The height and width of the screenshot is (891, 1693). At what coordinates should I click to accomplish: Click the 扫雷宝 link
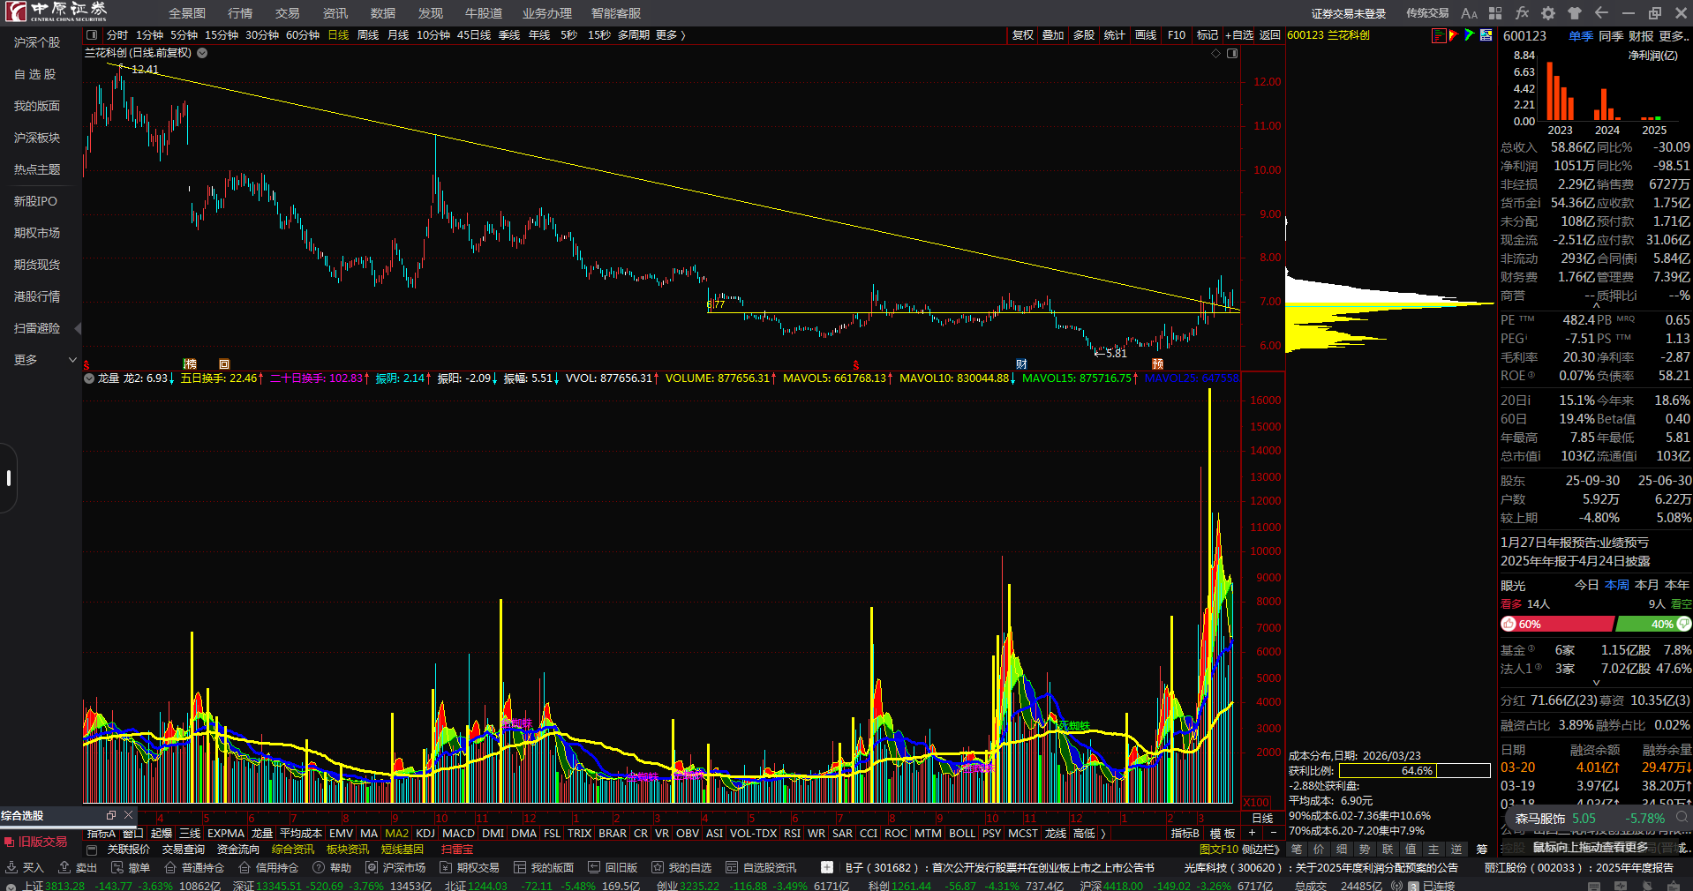(457, 850)
